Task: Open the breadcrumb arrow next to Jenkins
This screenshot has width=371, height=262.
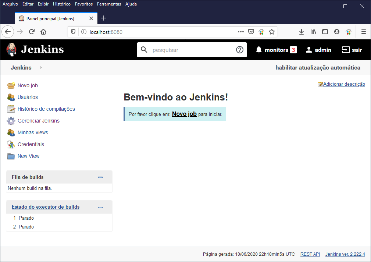Action: (40, 68)
